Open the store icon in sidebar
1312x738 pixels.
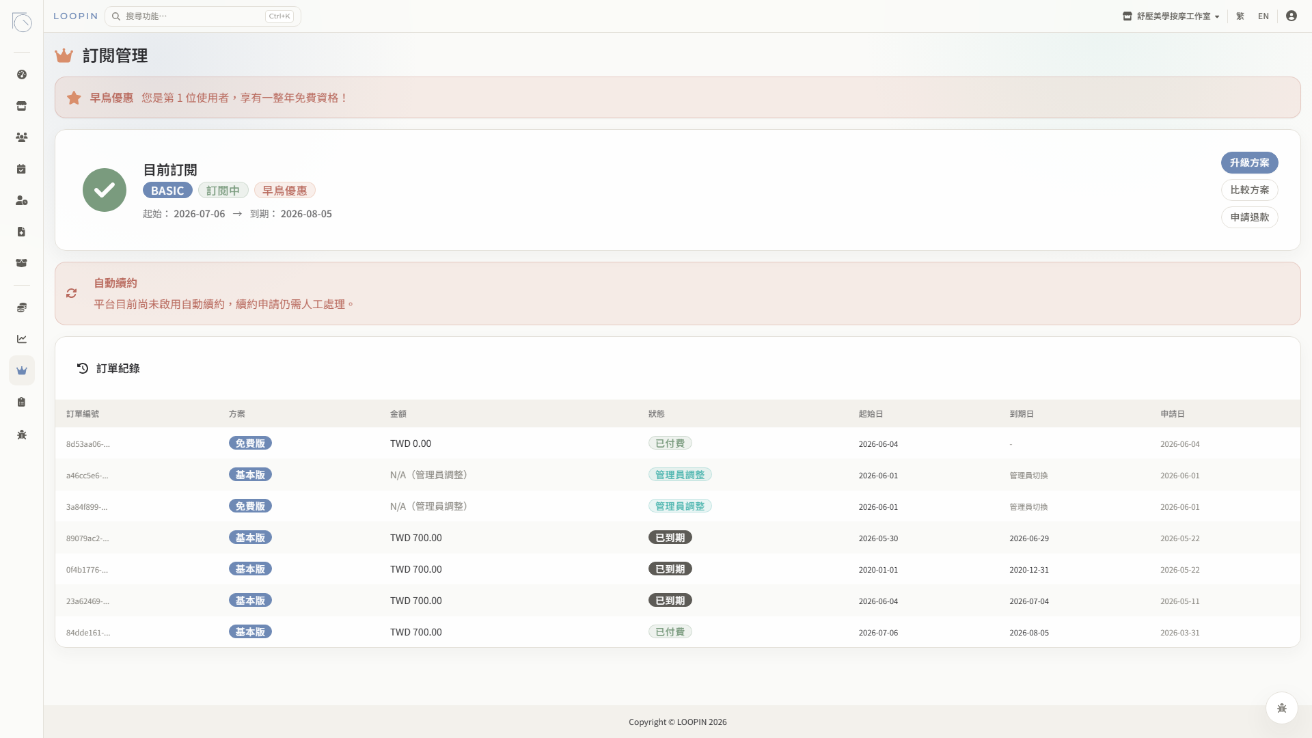pyautogui.click(x=22, y=106)
